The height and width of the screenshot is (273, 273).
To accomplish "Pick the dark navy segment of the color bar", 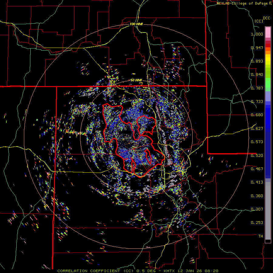I will pyautogui.click(x=268, y=155).
